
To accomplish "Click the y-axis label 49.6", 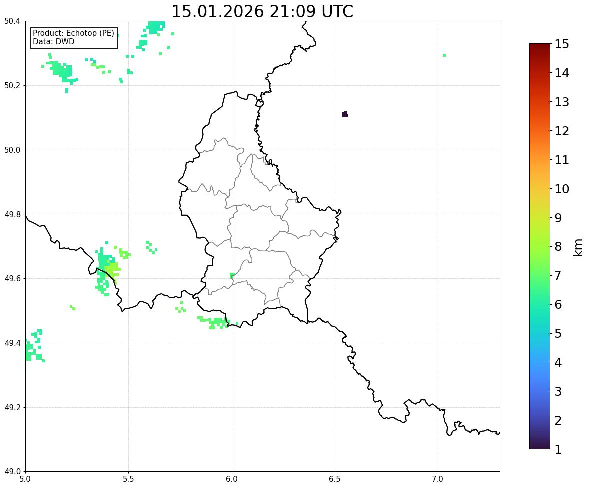I will (12, 278).
